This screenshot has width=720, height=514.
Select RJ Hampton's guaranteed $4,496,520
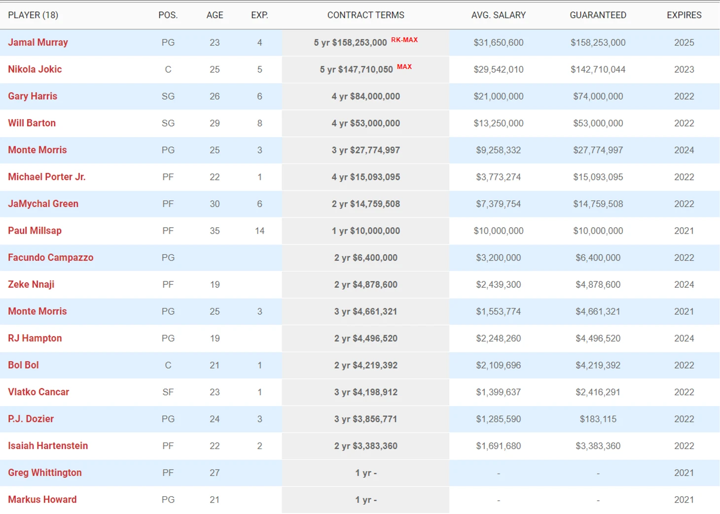click(x=598, y=339)
